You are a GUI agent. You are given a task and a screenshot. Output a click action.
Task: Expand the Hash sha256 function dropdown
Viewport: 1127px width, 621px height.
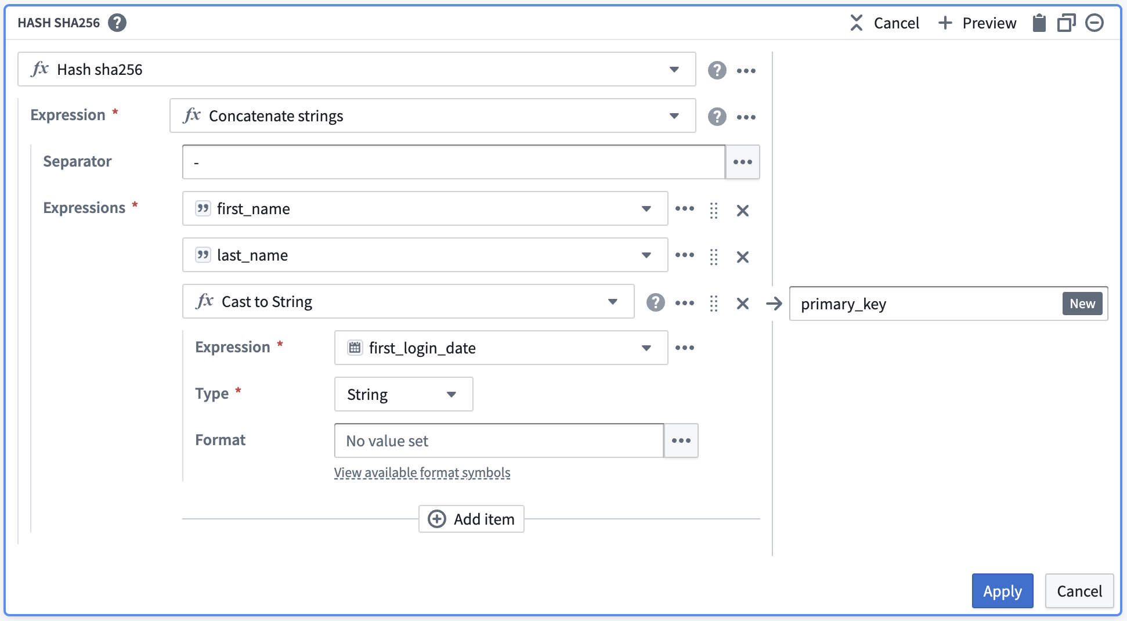click(x=674, y=70)
